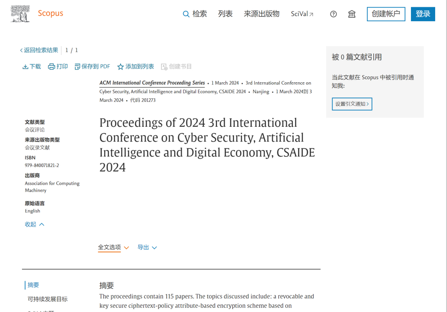Click the page scrollbar

446,156
